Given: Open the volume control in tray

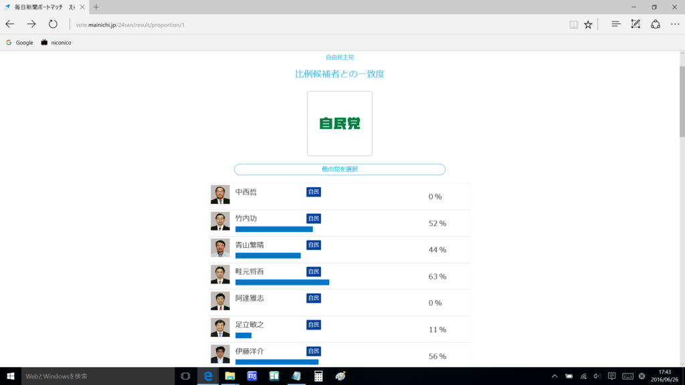Looking at the screenshot, I should pyautogui.click(x=597, y=376).
